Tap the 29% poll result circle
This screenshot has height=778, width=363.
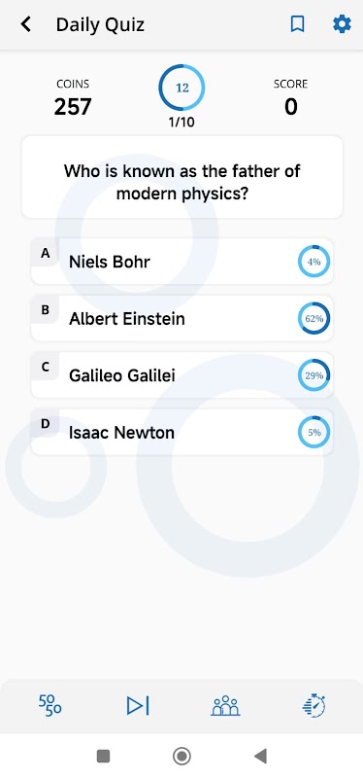click(x=313, y=375)
